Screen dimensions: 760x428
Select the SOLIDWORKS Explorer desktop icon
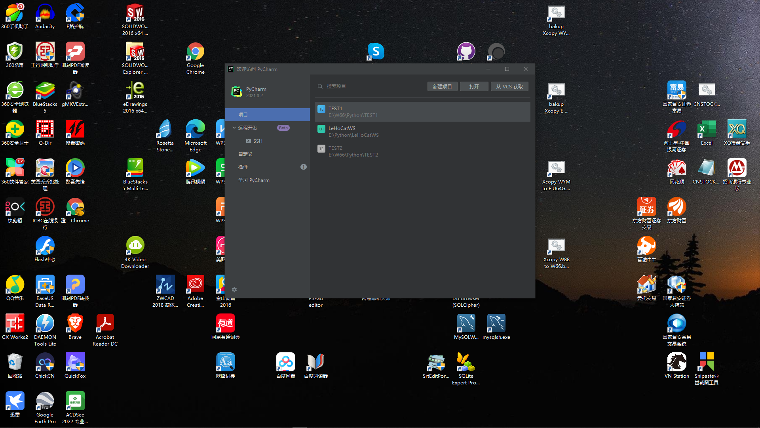[135, 58]
